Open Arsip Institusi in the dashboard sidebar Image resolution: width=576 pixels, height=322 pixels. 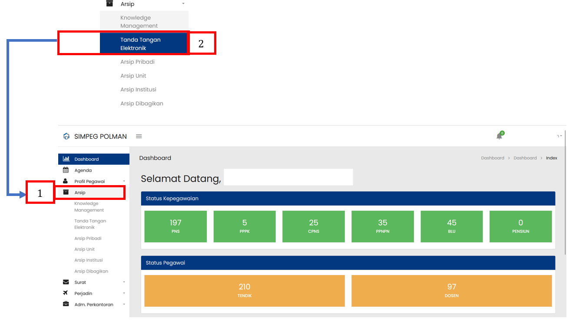click(x=89, y=260)
